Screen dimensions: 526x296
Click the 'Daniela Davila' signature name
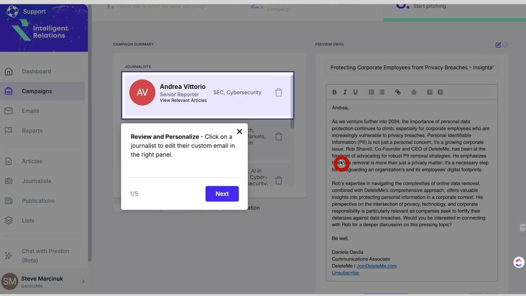coord(348,252)
